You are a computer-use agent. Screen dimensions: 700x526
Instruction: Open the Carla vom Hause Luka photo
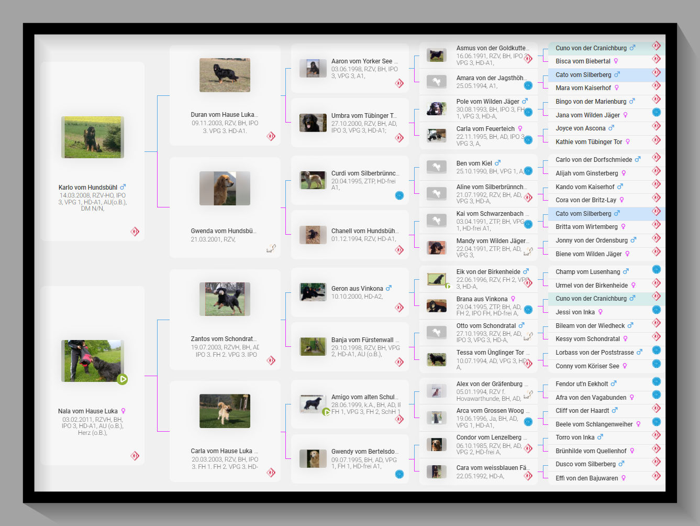225,411
